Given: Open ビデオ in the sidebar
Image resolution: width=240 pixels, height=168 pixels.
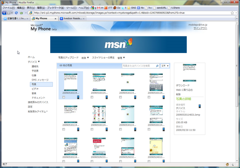Looking at the screenshot, I should [x=35, y=89].
